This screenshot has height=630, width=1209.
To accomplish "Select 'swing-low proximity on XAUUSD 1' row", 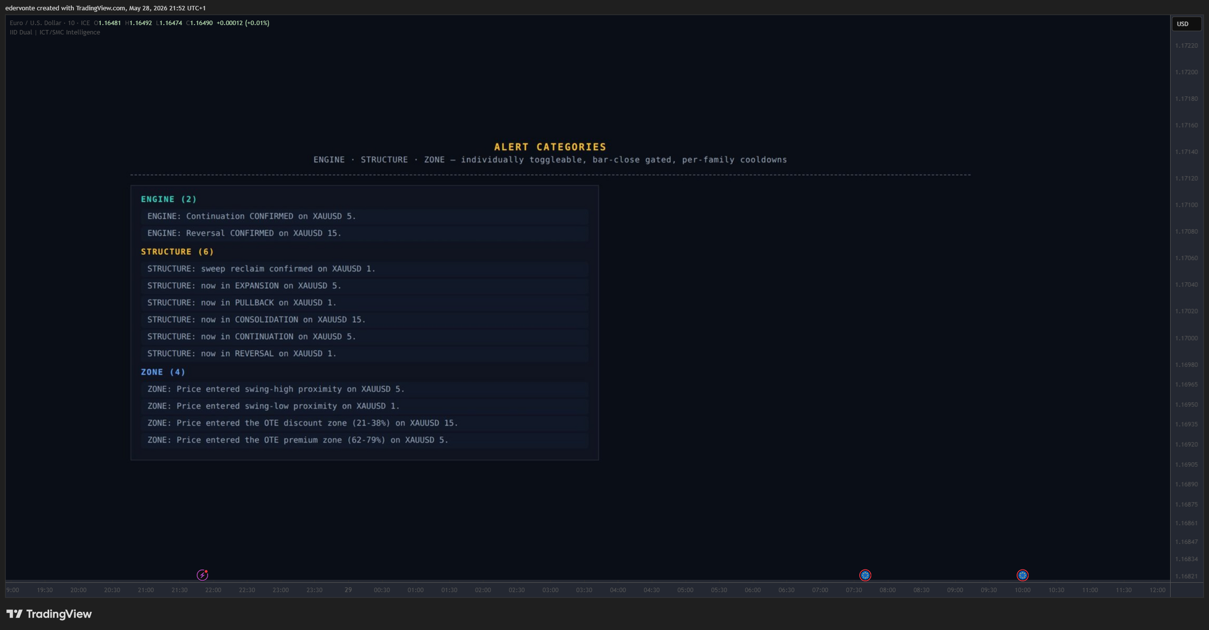I will point(364,406).
